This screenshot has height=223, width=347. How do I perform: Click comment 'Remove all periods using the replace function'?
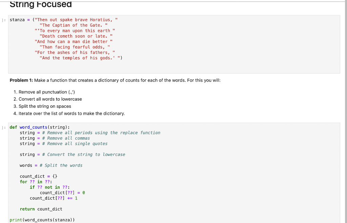coord(101,133)
